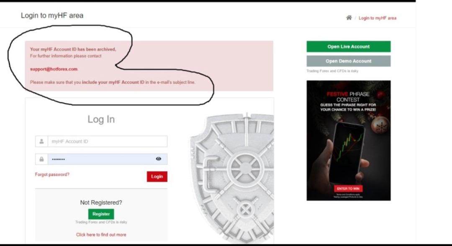Open the Festive Phrase Contest banner
Image resolution: width=452 pixels, height=246 pixels.
coord(349,141)
